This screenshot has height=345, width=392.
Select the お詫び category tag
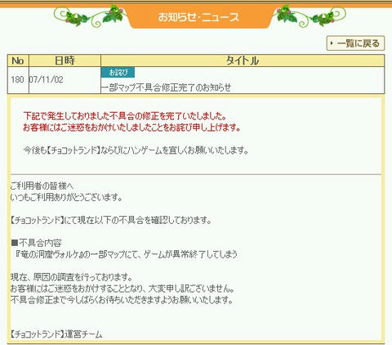pos(118,73)
